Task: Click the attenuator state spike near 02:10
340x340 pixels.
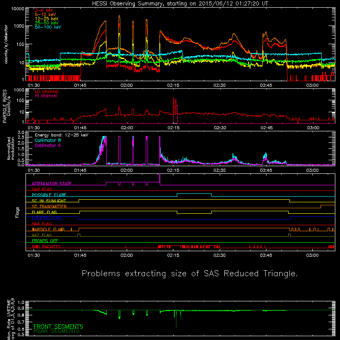Action: click(x=160, y=179)
